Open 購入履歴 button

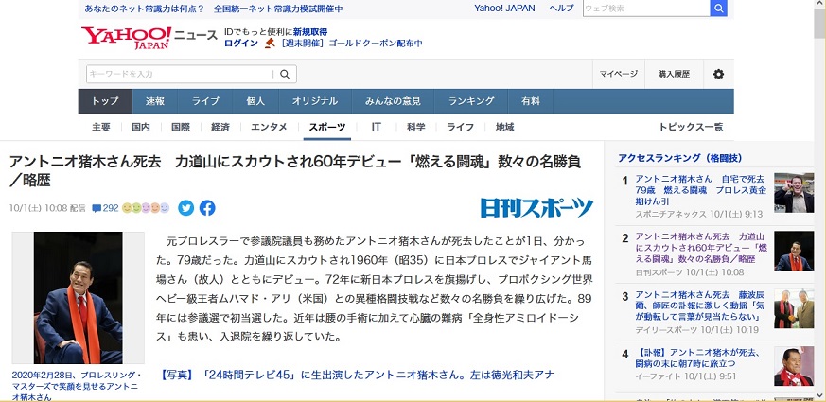674,75
